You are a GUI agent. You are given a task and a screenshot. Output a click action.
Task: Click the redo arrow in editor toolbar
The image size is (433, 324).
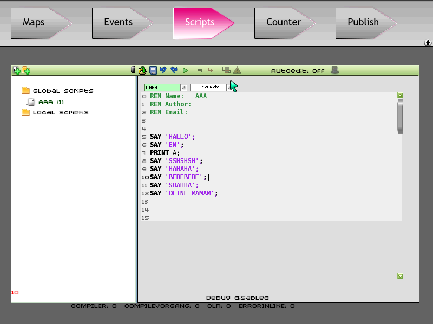click(x=174, y=70)
